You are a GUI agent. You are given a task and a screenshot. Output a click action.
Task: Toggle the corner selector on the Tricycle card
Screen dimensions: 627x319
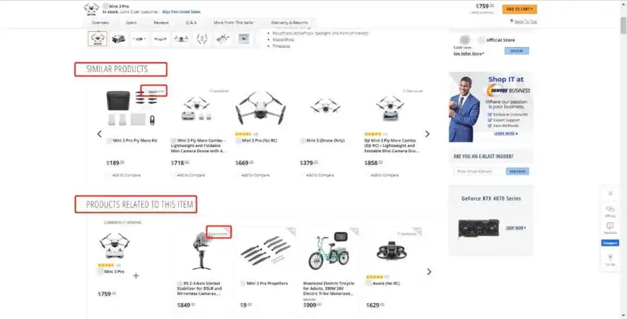[x=355, y=231]
